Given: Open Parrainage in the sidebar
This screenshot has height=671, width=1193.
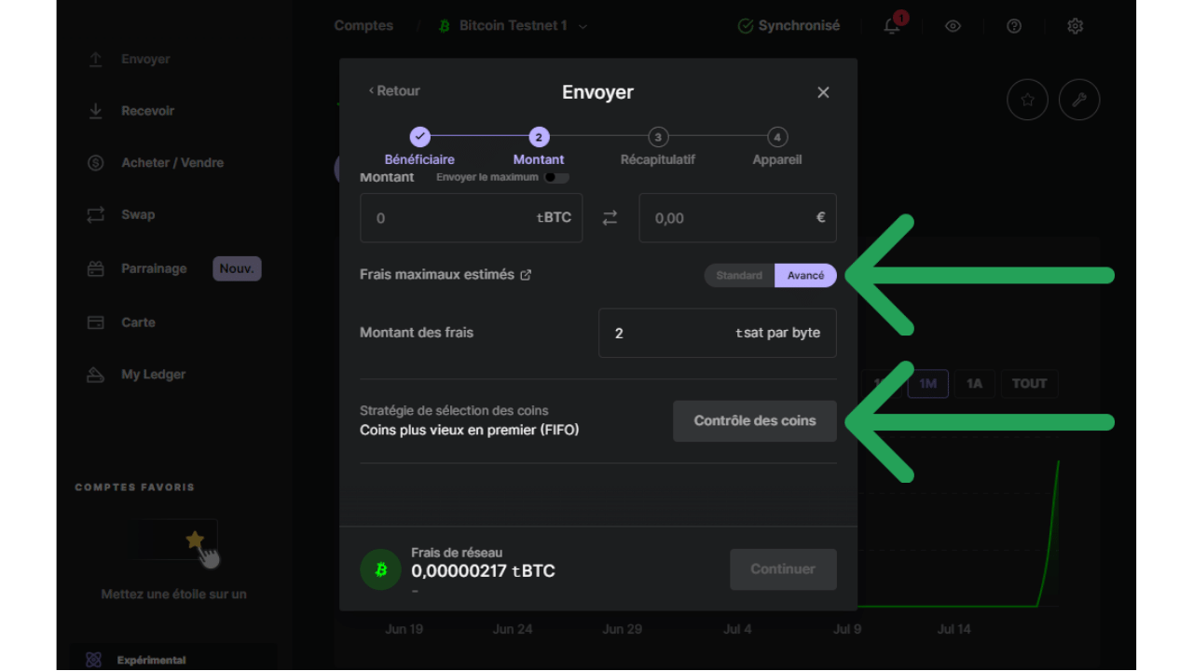Looking at the screenshot, I should coord(154,268).
